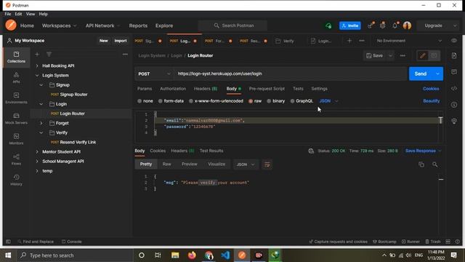Switch response view to Raw
This screenshot has height=262, width=465.
click(x=166, y=164)
